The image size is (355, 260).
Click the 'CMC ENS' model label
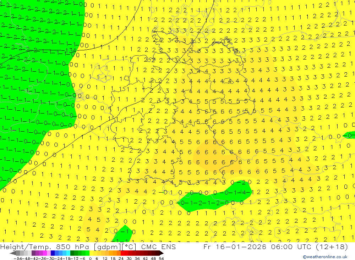(158, 247)
